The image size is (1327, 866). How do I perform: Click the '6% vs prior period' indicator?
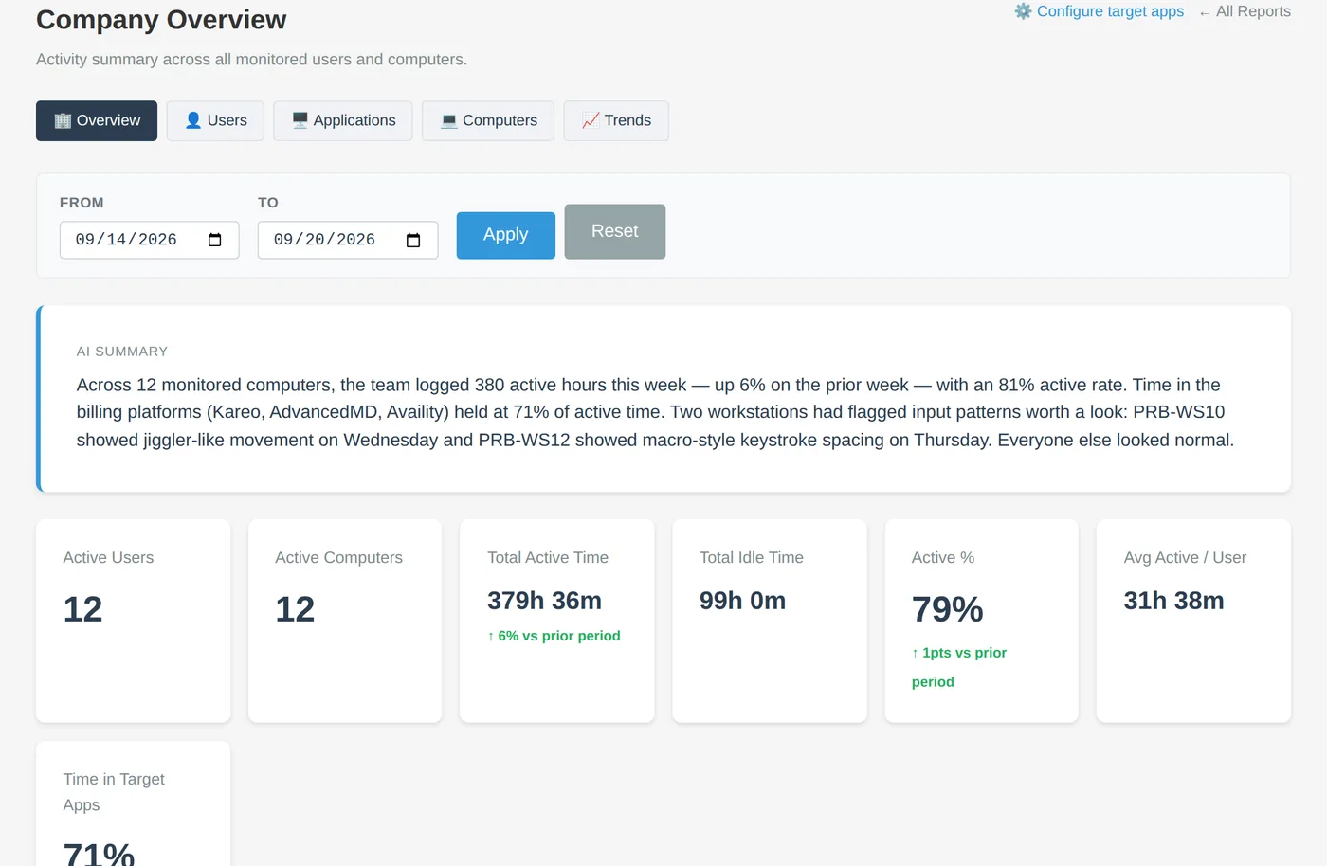[x=554, y=636]
